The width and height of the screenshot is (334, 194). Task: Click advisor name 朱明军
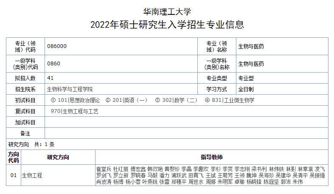click(225, 182)
